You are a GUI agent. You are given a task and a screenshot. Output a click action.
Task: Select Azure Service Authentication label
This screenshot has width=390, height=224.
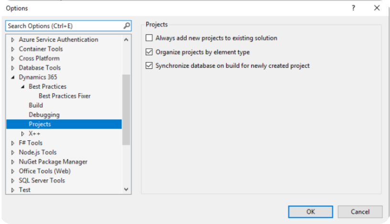[x=58, y=40]
